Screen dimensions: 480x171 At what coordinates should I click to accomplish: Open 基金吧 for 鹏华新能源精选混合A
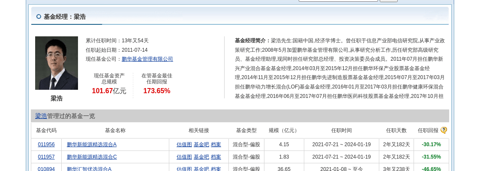coord(201,144)
